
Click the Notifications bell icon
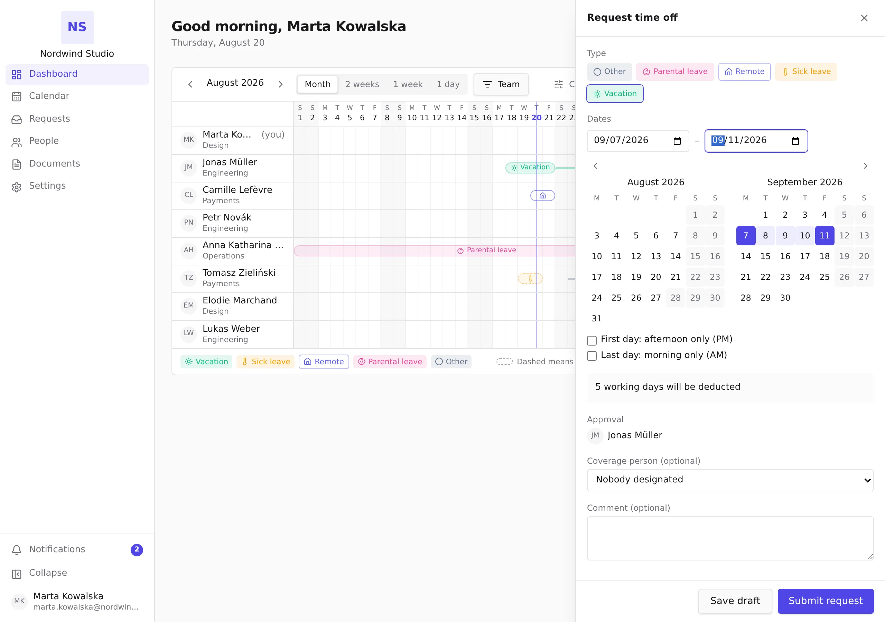pyautogui.click(x=17, y=550)
